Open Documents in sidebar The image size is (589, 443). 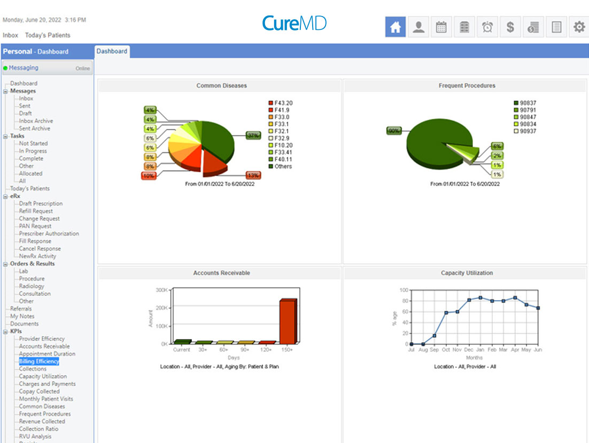25,324
